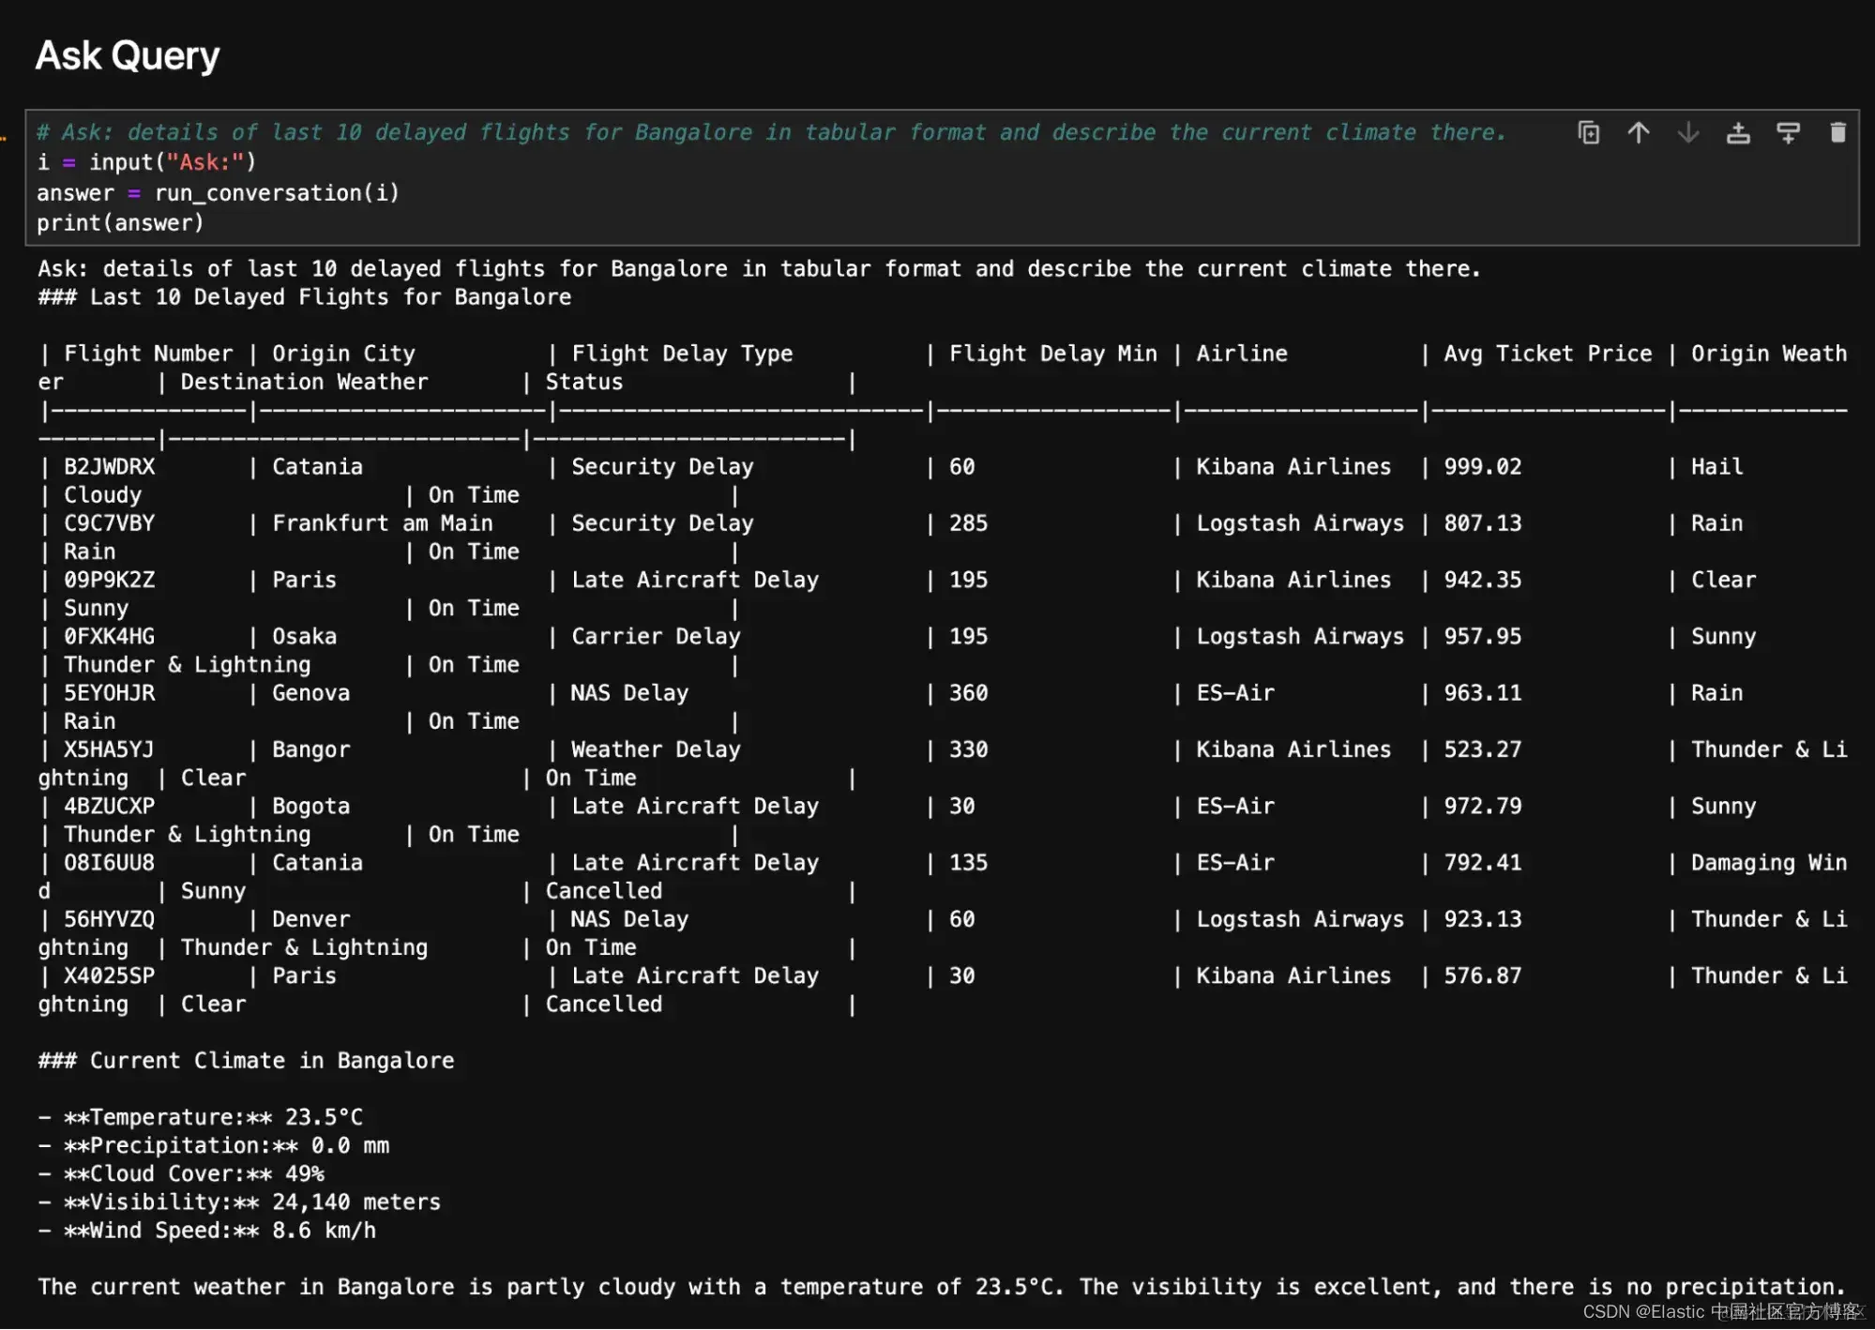This screenshot has height=1330, width=1875.
Task: Click 'Frankfurt am Main' origin city text
Action: coord(382,523)
